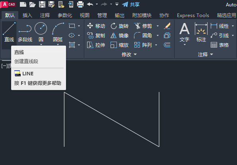Click the Erase tool icon

point(167,26)
